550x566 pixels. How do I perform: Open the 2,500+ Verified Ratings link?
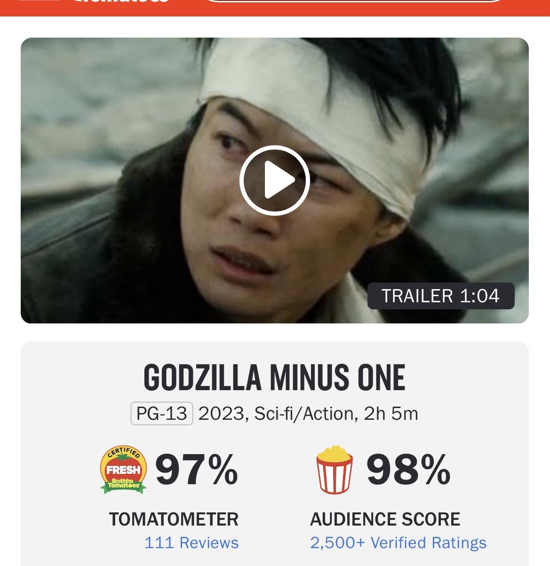(x=398, y=542)
